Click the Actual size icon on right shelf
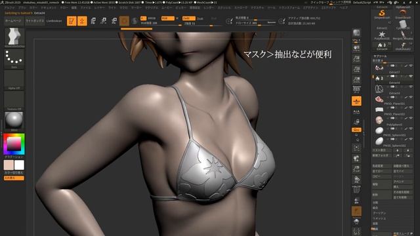This screenshot has width=420, height=236. 356,69
